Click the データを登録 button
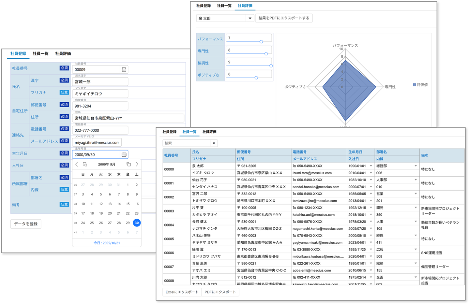Viewport: 469px width, 304px height. 25,224
